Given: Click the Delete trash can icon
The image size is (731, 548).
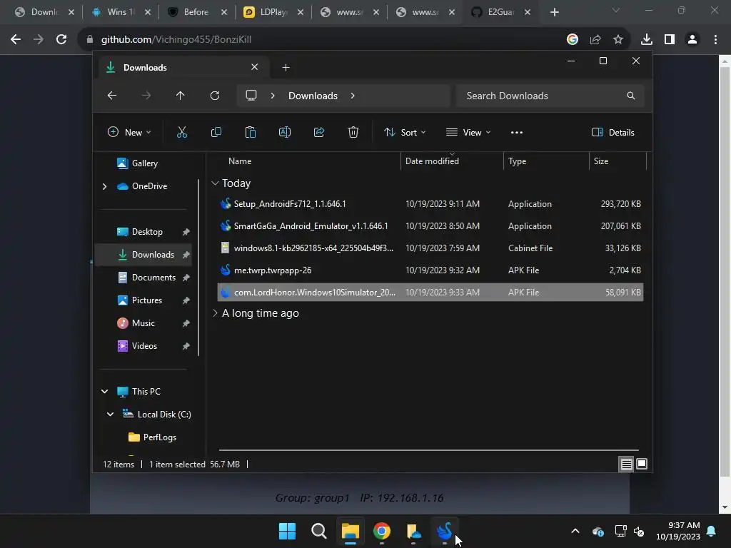Looking at the screenshot, I should pos(353,132).
